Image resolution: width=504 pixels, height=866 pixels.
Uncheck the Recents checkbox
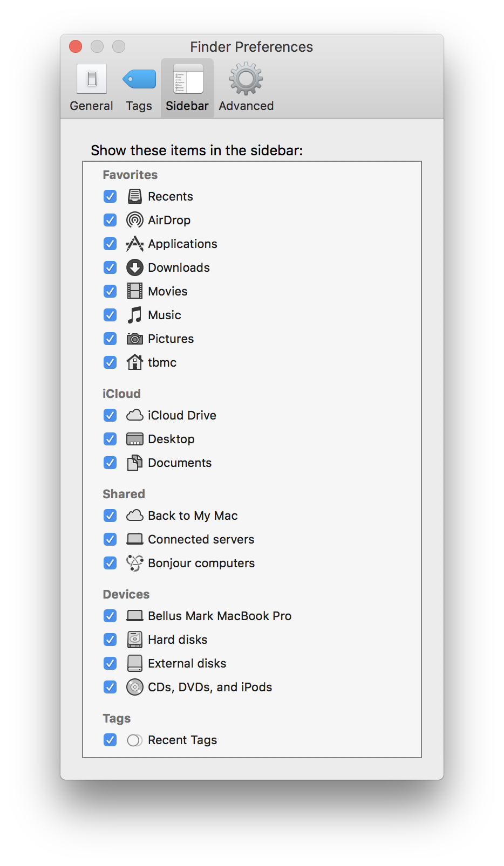[x=110, y=196]
